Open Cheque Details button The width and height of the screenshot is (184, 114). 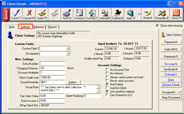[x=171, y=85]
